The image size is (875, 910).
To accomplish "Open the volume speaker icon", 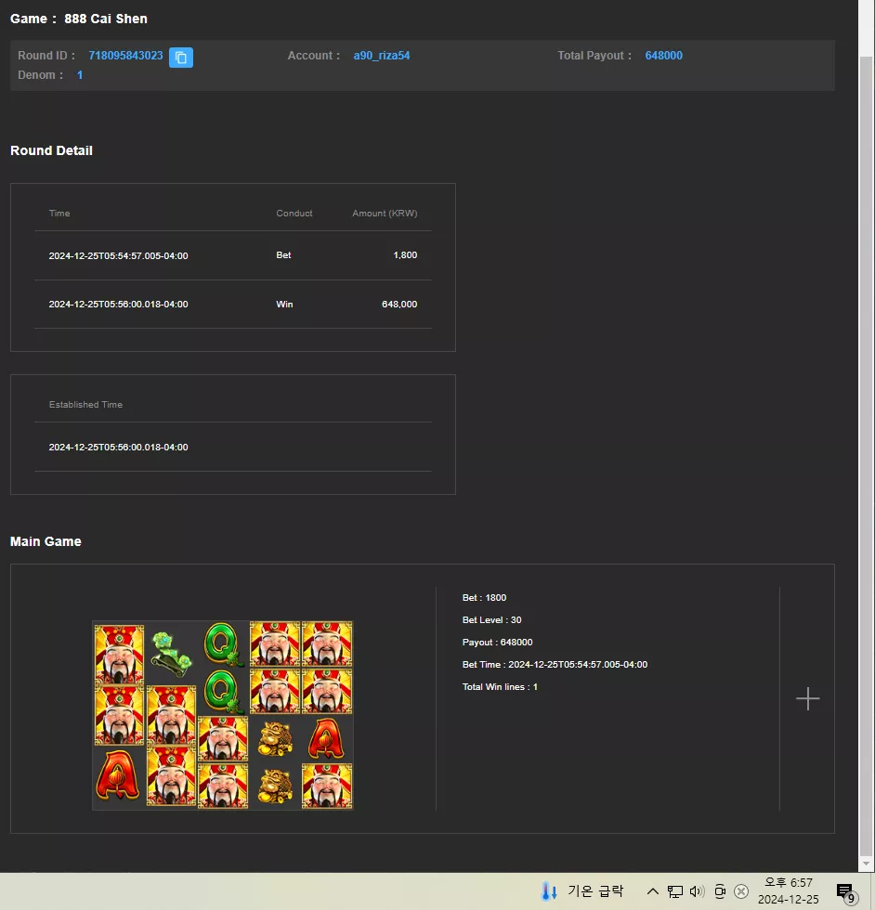I will tap(697, 891).
